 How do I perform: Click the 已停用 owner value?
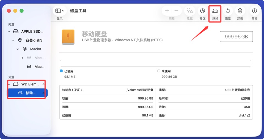pyautogui.click(x=246, y=99)
